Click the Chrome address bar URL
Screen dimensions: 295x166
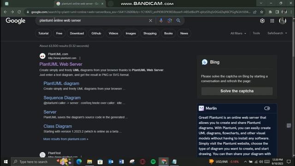click(x=141, y=12)
